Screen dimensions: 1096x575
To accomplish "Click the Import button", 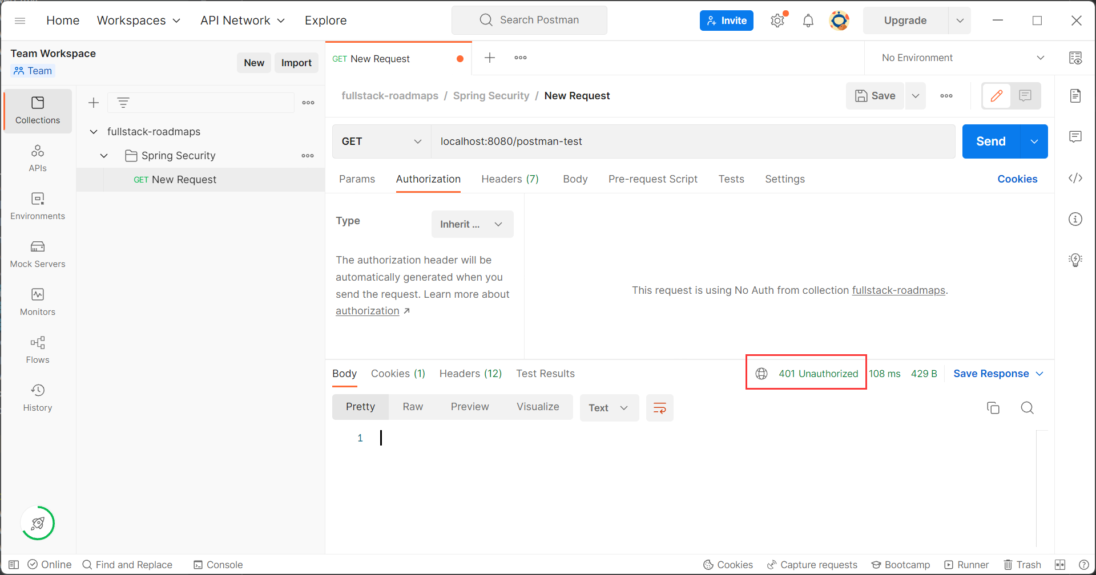I will click(x=296, y=63).
